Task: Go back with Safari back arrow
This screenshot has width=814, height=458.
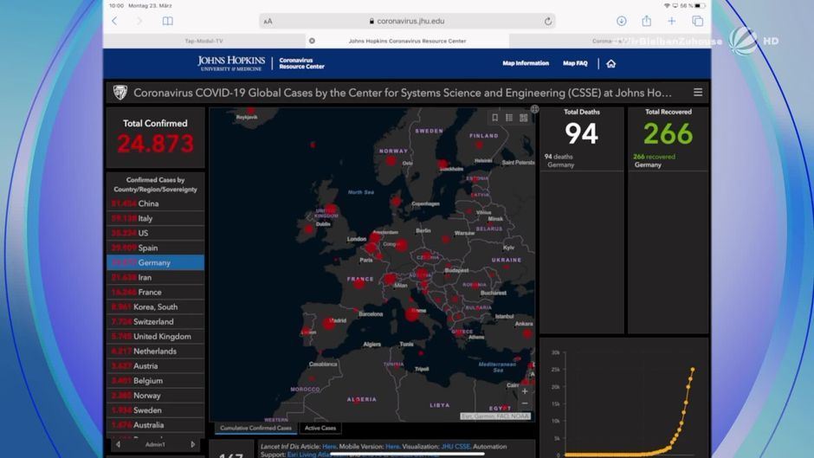Action: coord(114,22)
